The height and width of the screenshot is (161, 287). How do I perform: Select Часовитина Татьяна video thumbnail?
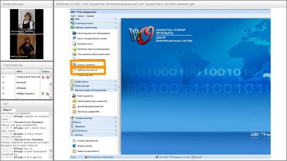click(x=27, y=21)
